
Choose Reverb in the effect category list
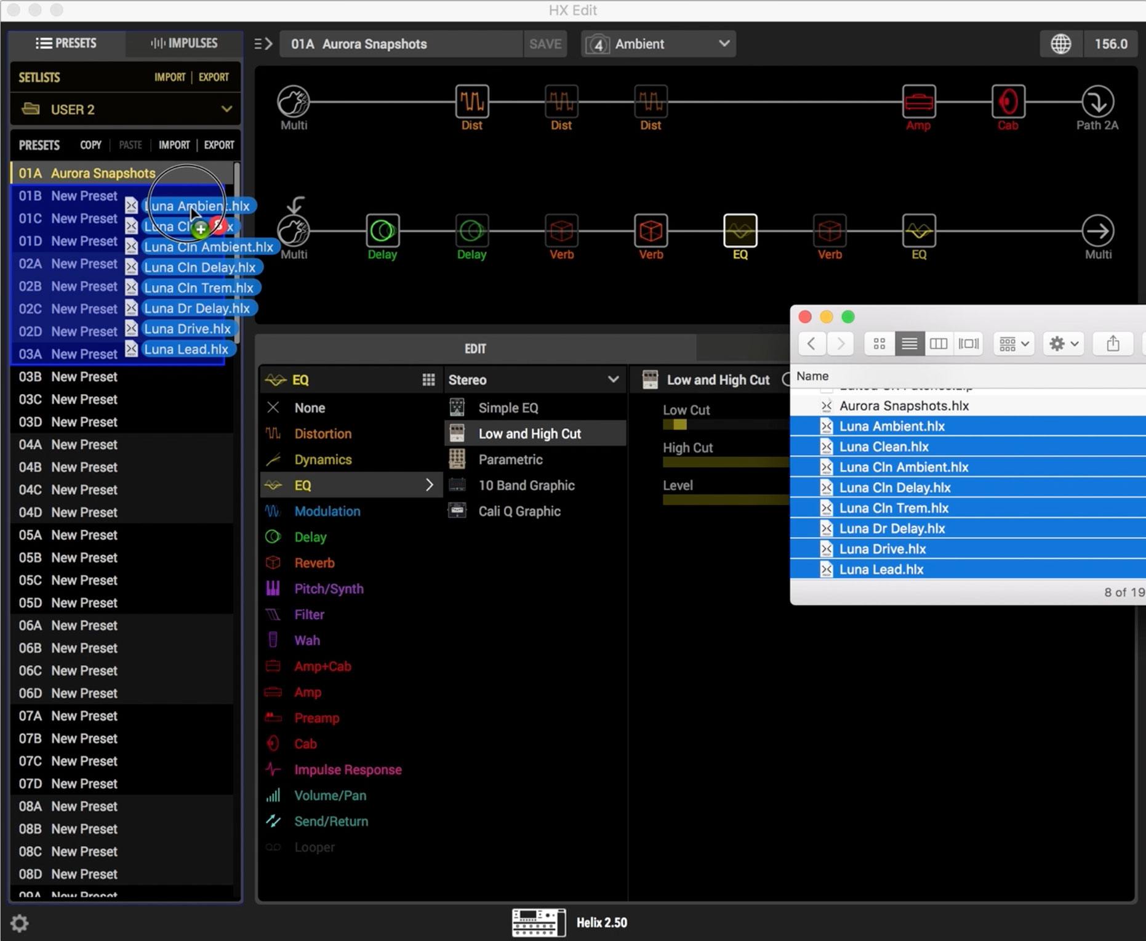tap(314, 563)
